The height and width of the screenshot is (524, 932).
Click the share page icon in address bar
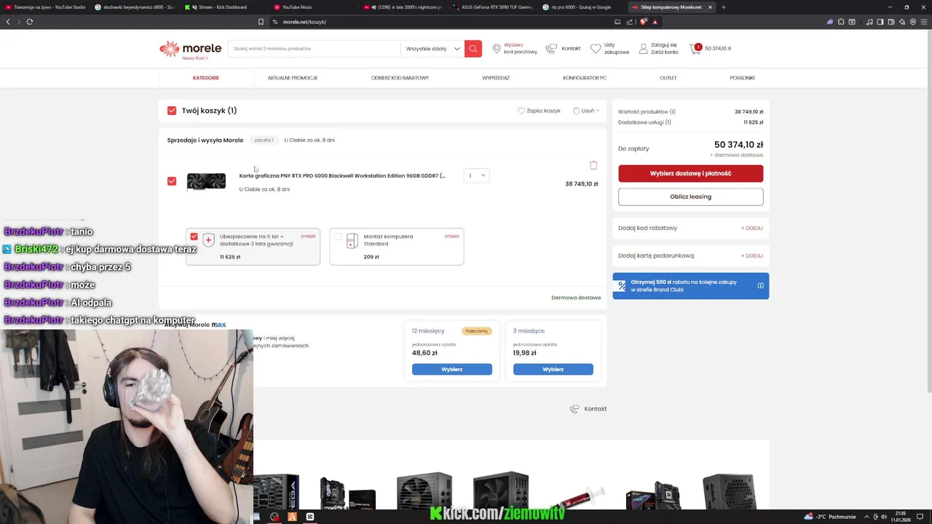630,22
